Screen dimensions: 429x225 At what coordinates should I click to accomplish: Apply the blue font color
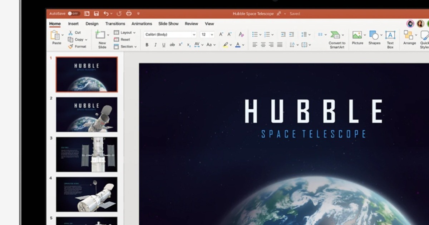pos(238,45)
